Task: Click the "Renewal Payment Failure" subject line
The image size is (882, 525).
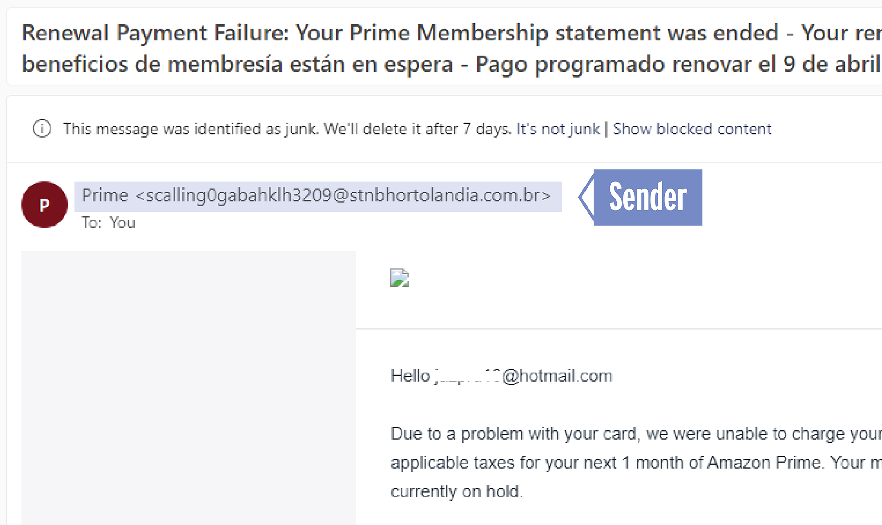Action: pos(155,33)
